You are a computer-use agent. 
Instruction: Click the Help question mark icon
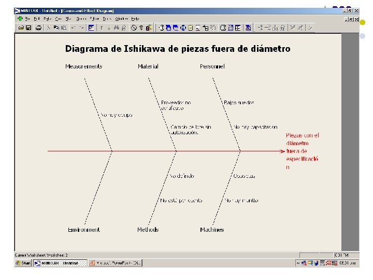(141, 28)
